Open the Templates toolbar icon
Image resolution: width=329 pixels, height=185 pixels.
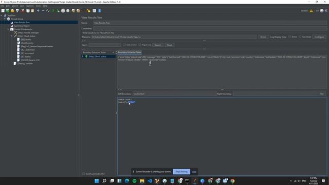tap(8, 11)
